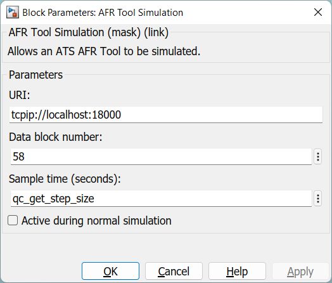Close the Block Parameters dialog
The height and width of the screenshot is (283, 332).
318,12
